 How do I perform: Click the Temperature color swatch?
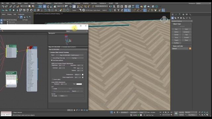[82, 74]
